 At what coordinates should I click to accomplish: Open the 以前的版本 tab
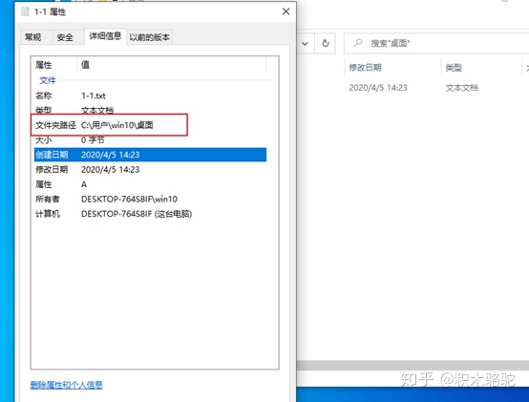[150, 37]
